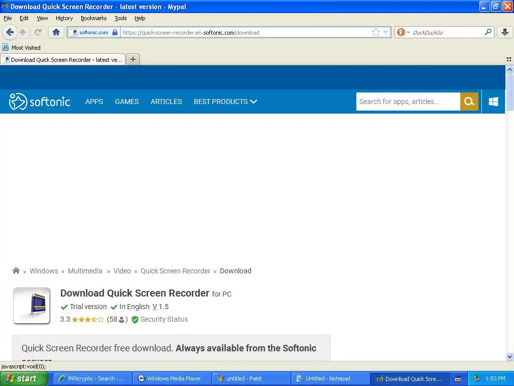Go to GAMES on Softonic navigation
This screenshot has width=514, height=386.
127,102
